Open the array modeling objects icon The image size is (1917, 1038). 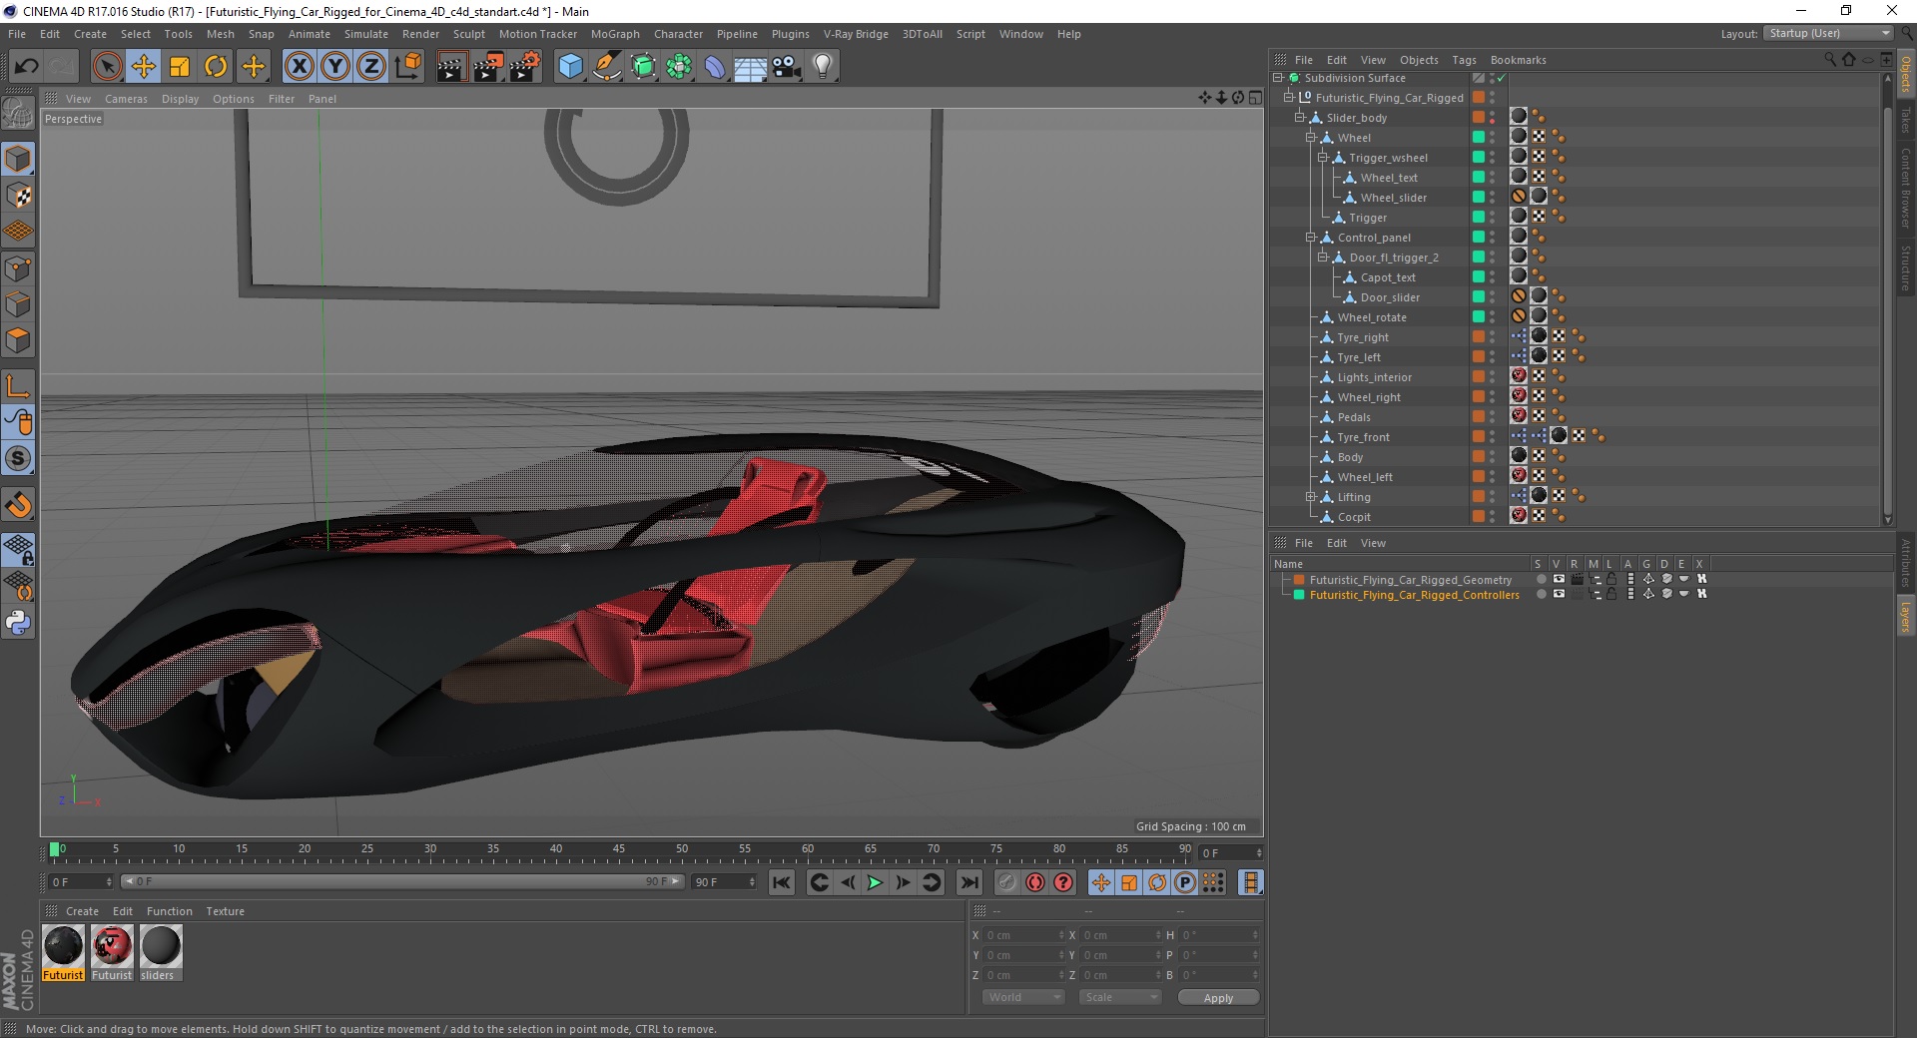[679, 67]
